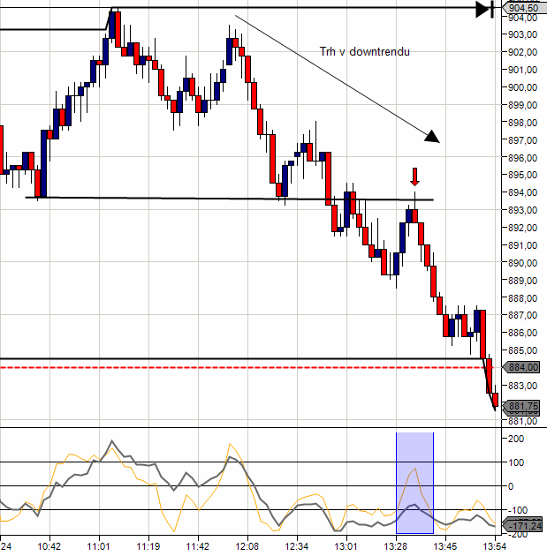
Task: Click the 898,00 price axis label
Action: [523, 123]
